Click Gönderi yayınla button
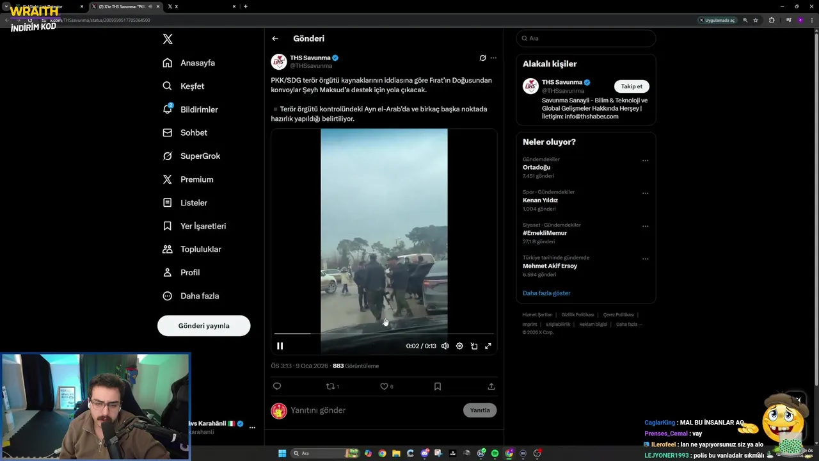 click(203, 325)
